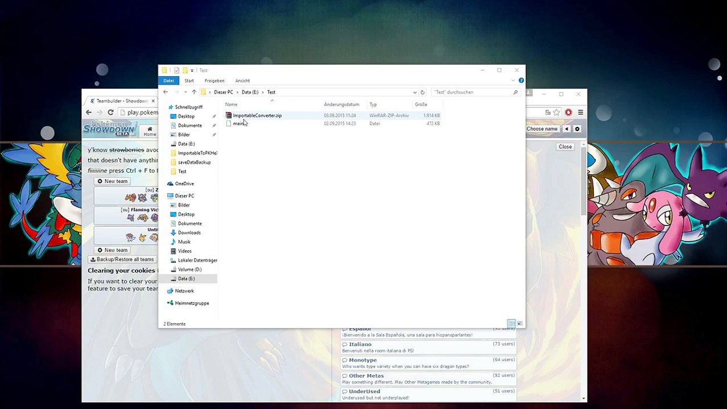Select the highlighted Data (E:) drive
The image size is (727, 409).
click(x=186, y=279)
